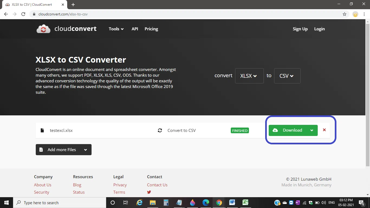
Task: Open Chrome three-dot menu
Action: (364, 14)
